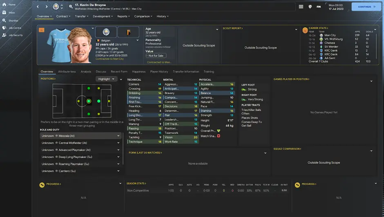Switch to Happiness tab
Image resolution: width=384 pixels, height=217 pixels.
click(x=138, y=72)
